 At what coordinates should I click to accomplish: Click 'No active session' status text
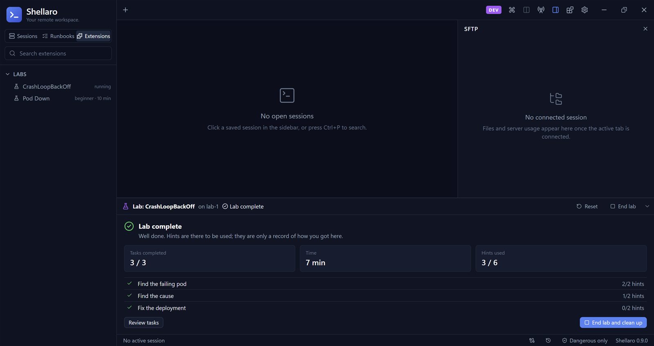coord(144,341)
